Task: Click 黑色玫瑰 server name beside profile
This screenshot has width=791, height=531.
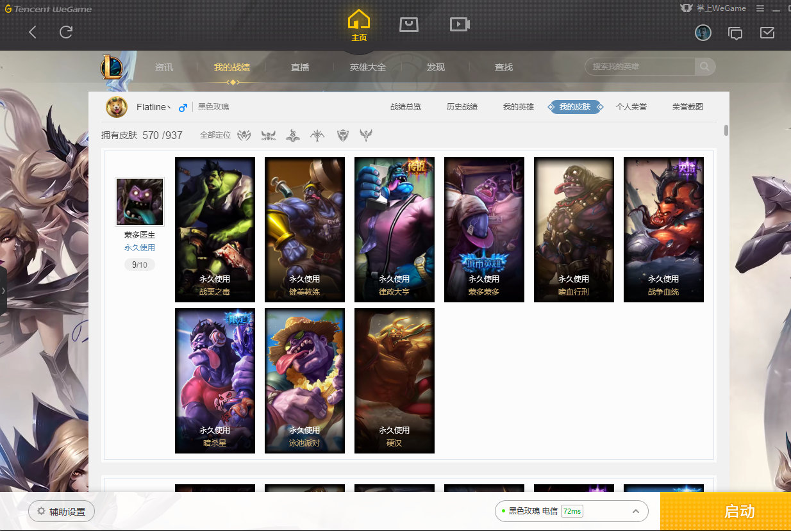Action: [x=213, y=107]
